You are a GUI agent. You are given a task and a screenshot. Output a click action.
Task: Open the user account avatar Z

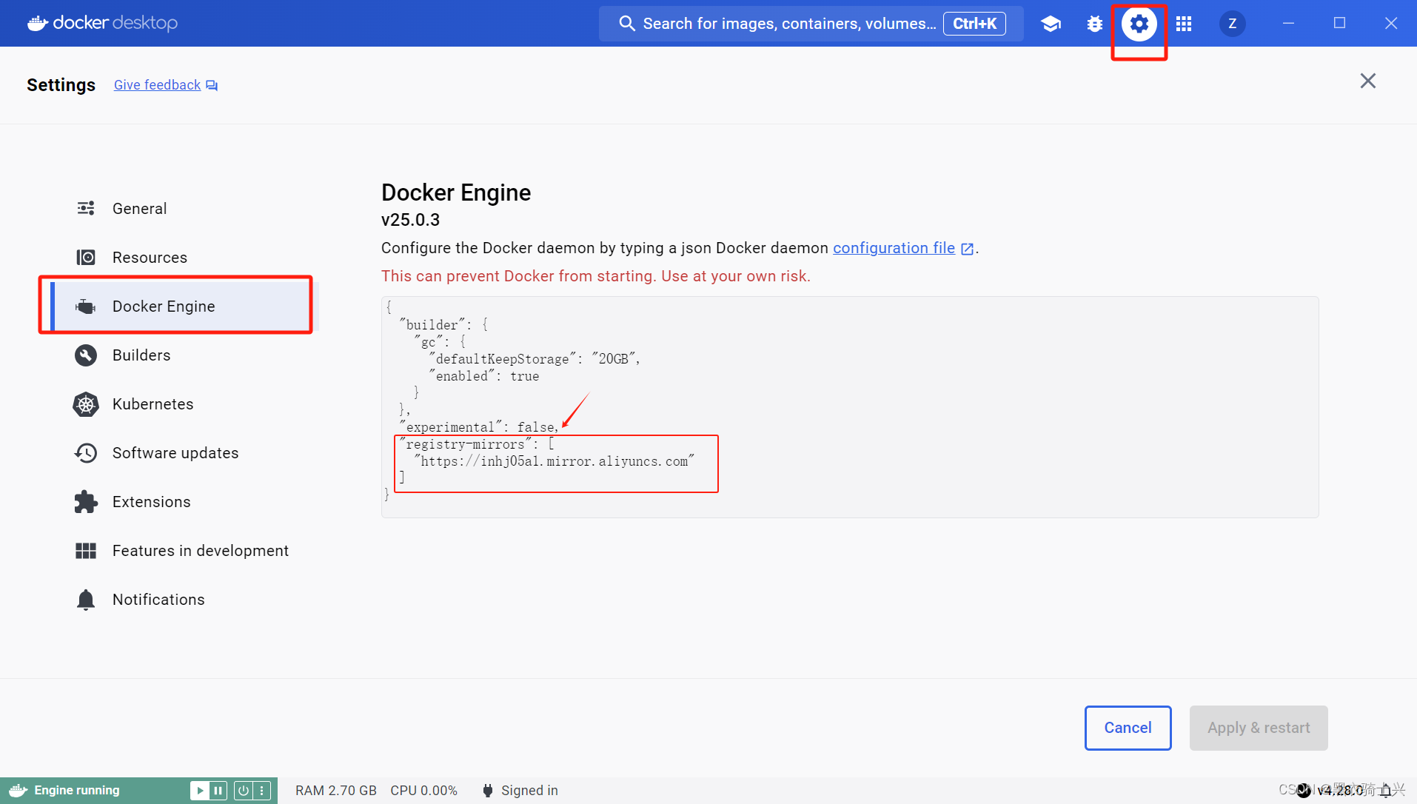[1232, 24]
